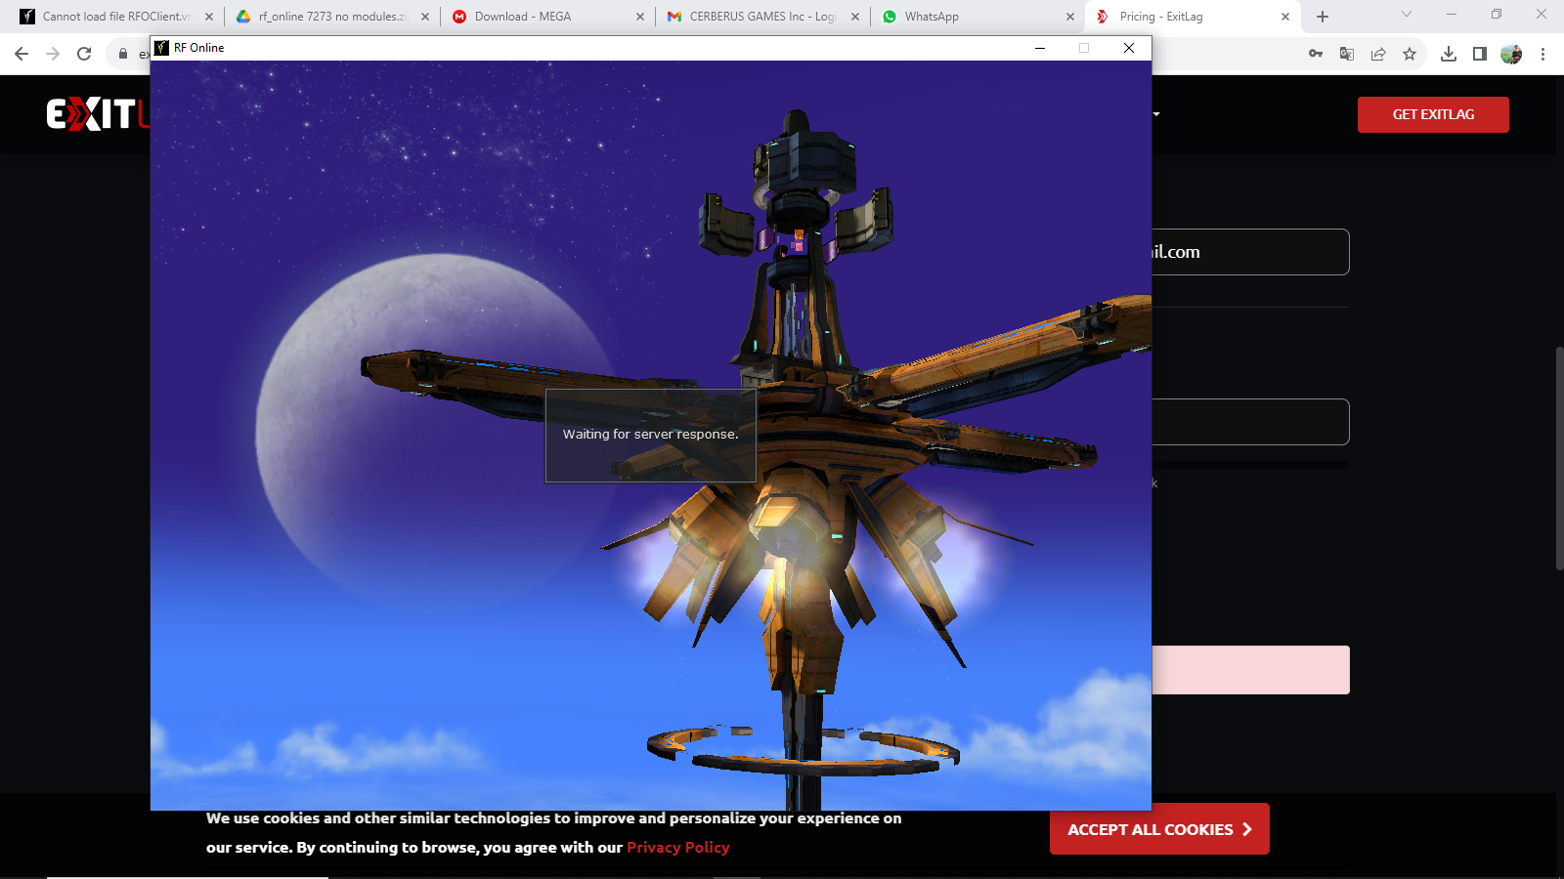Open Chrome downloads icon
This screenshot has width=1564, height=879.
pyautogui.click(x=1449, y=54)
